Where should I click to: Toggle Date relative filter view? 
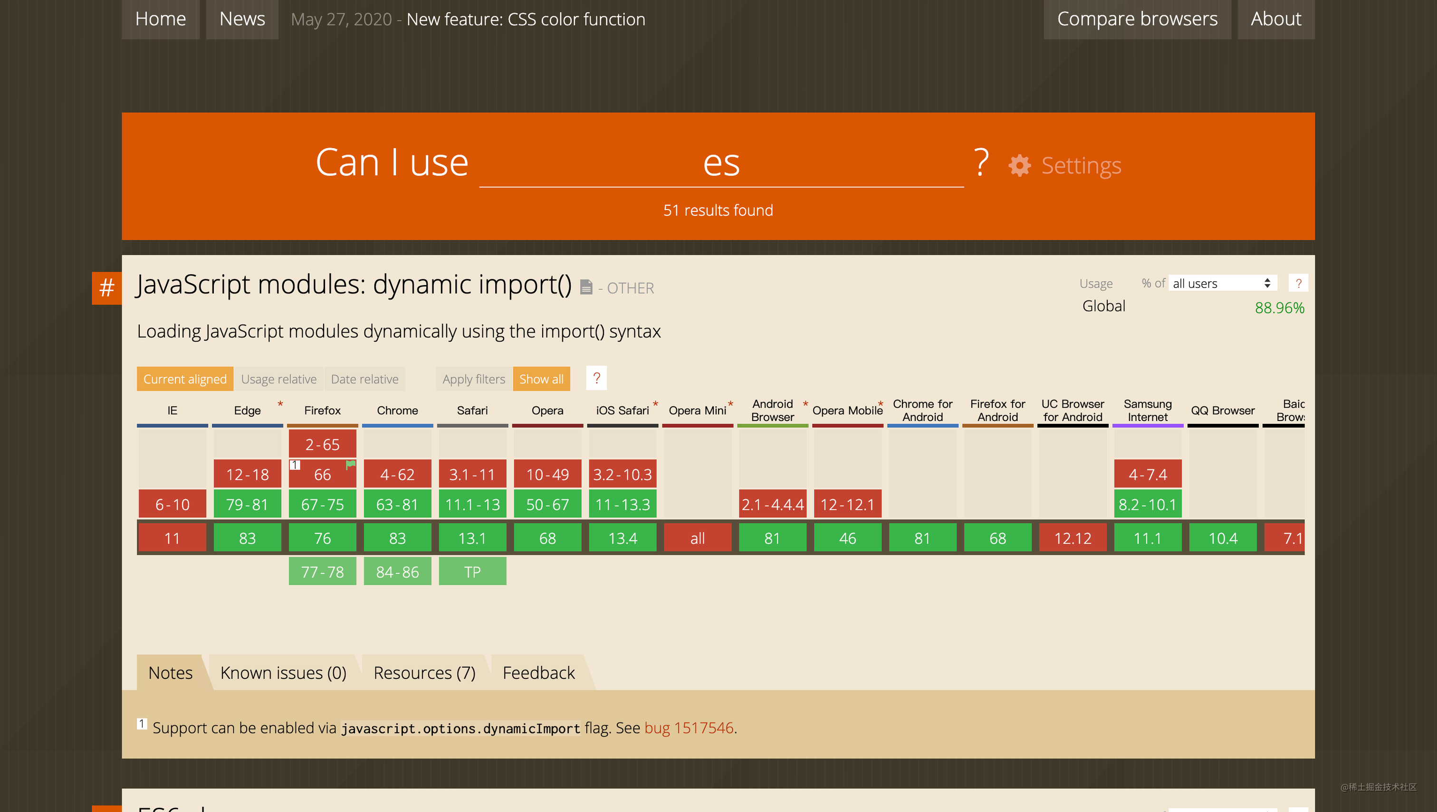(x=364, y=378)
